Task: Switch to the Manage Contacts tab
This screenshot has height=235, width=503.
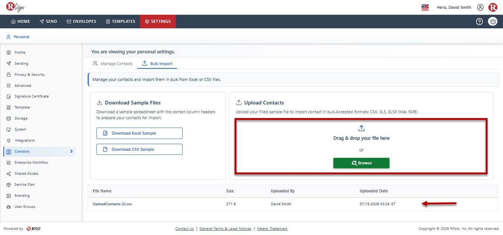Action: pos(112,64)
